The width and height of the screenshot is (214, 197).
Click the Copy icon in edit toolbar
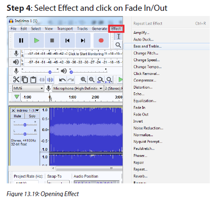pos(25,80)
